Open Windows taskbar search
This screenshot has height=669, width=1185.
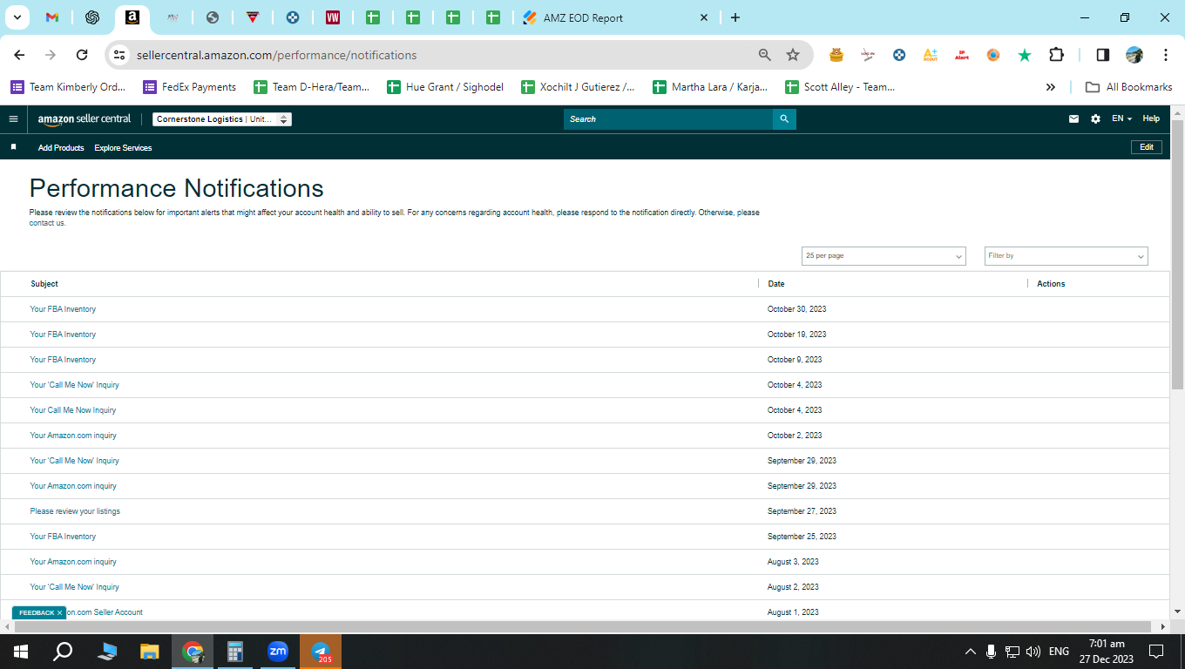[x=63, y=652]
